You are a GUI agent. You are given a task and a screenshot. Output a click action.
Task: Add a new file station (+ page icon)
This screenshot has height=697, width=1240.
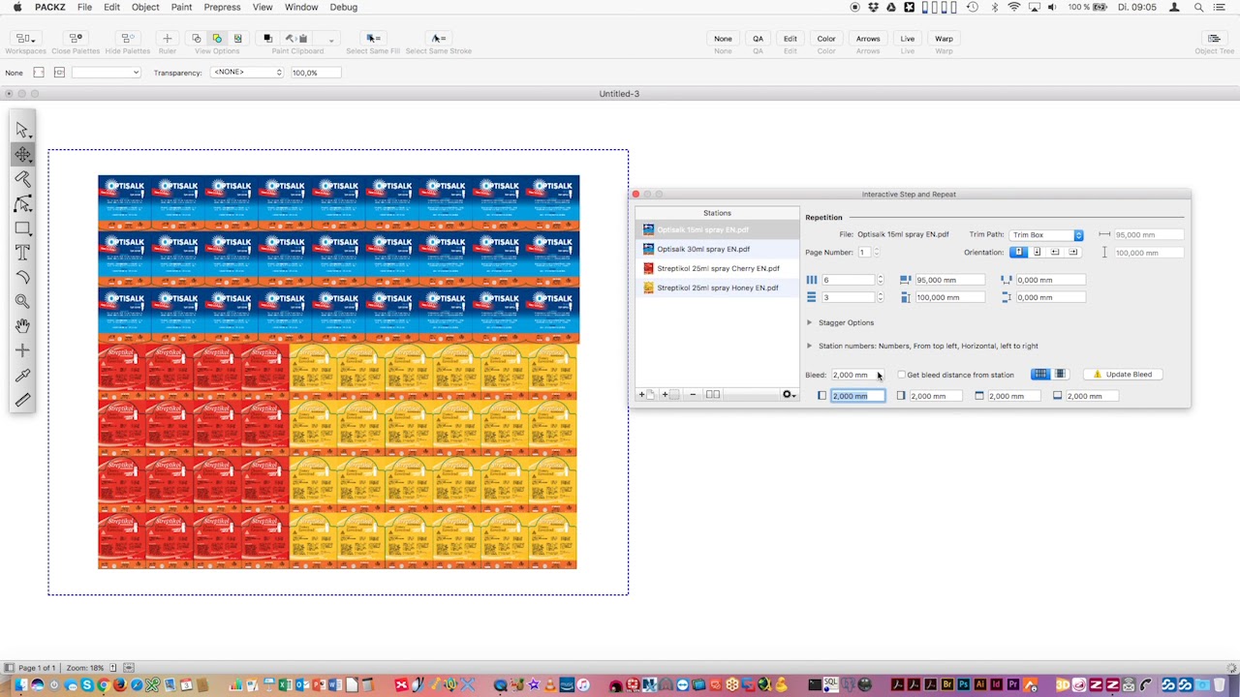point(645,395)
